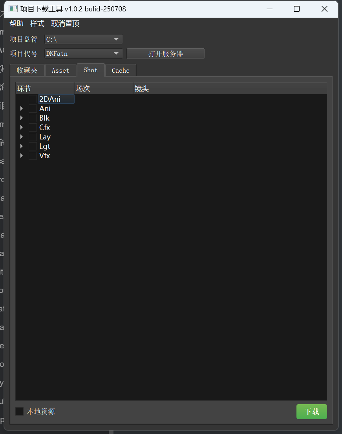Select the 2DAni row label

(x=50, y=99)
